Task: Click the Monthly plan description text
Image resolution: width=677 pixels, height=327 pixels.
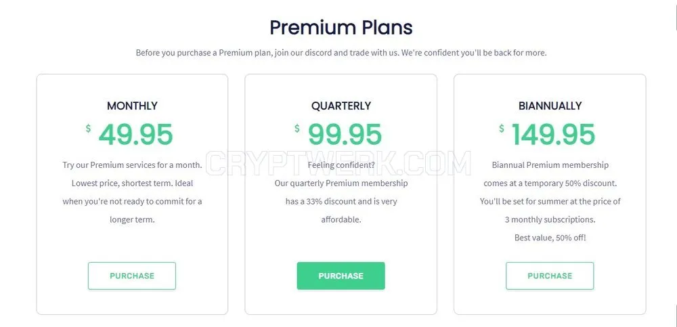Action: (132, 192)
